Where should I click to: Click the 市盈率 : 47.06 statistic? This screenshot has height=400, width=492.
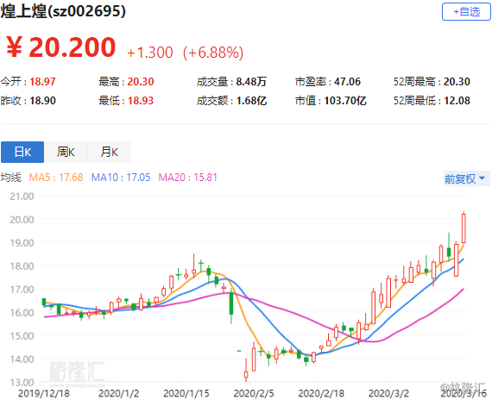point(328,82)
